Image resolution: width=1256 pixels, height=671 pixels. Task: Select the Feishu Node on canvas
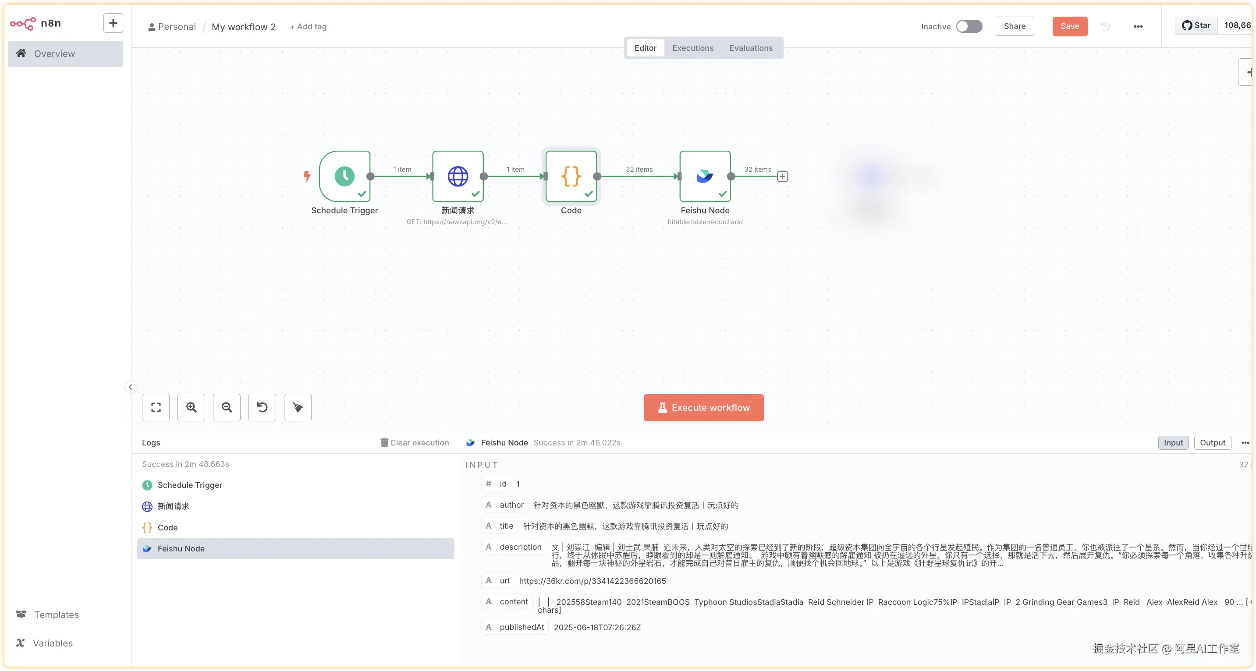[705, 177]
